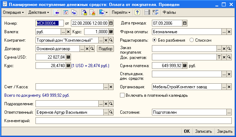236x137 pixels.
Task: Click the unpost document icon with red cross
Action: [92, 12]
